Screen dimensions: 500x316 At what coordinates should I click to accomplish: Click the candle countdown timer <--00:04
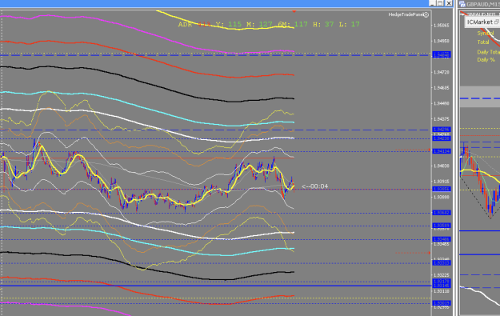314,186
